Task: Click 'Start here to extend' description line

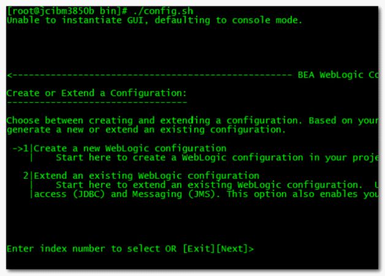Action: [217, 185]
